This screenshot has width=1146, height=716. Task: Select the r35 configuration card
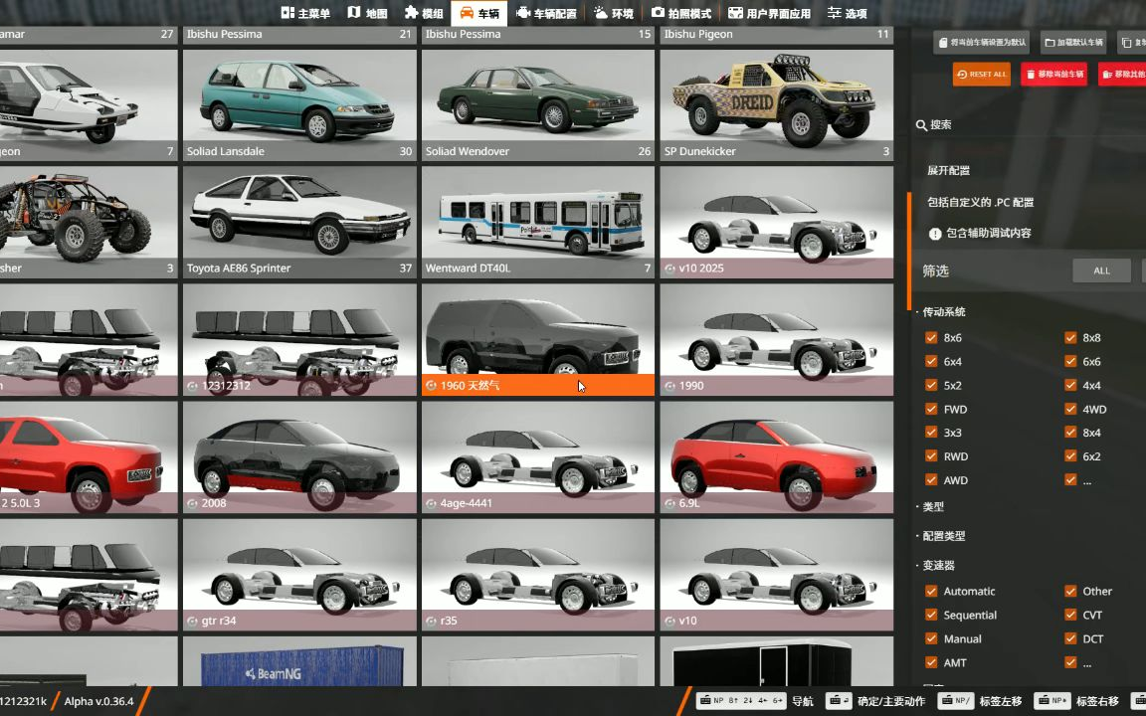tap(538, 575)
